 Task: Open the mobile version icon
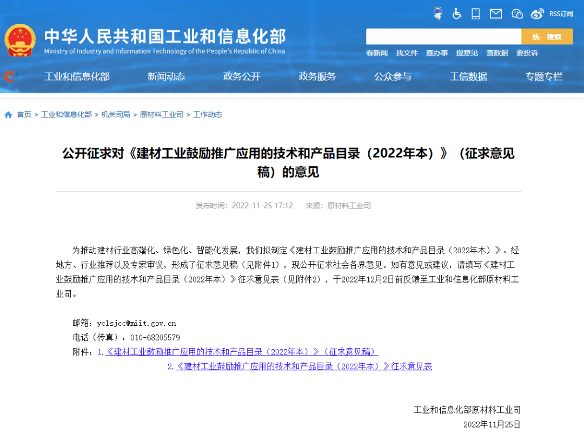[x=476, y=14]
